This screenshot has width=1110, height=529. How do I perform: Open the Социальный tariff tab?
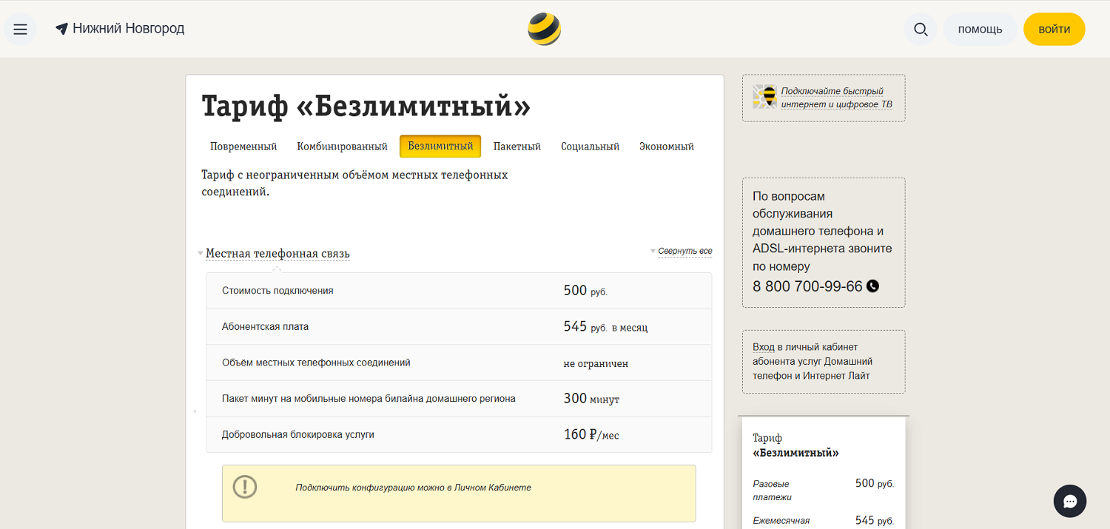pos(590,146)
